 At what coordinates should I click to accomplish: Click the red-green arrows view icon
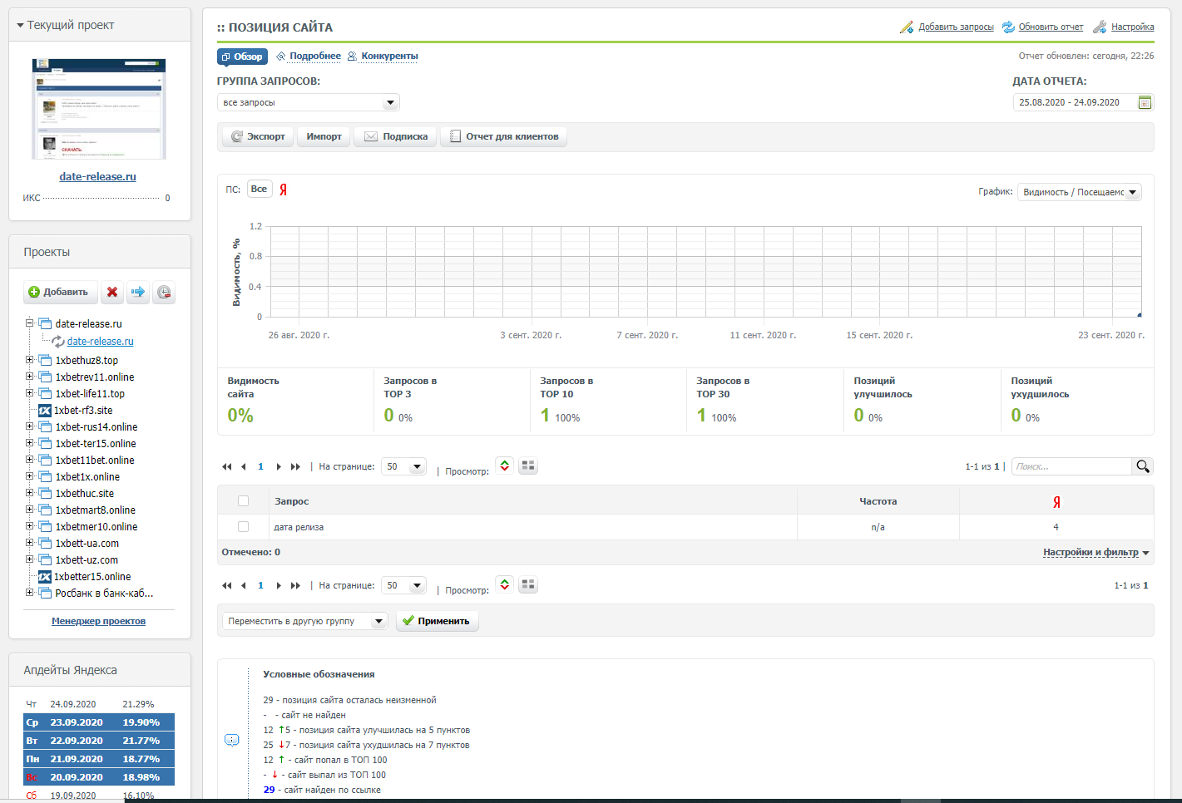coord(504,466)
